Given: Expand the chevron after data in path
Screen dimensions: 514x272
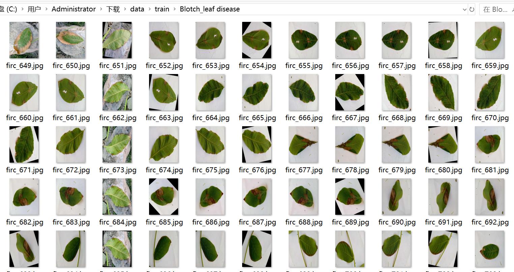Looking at the screenshot, I should point(149,9).
